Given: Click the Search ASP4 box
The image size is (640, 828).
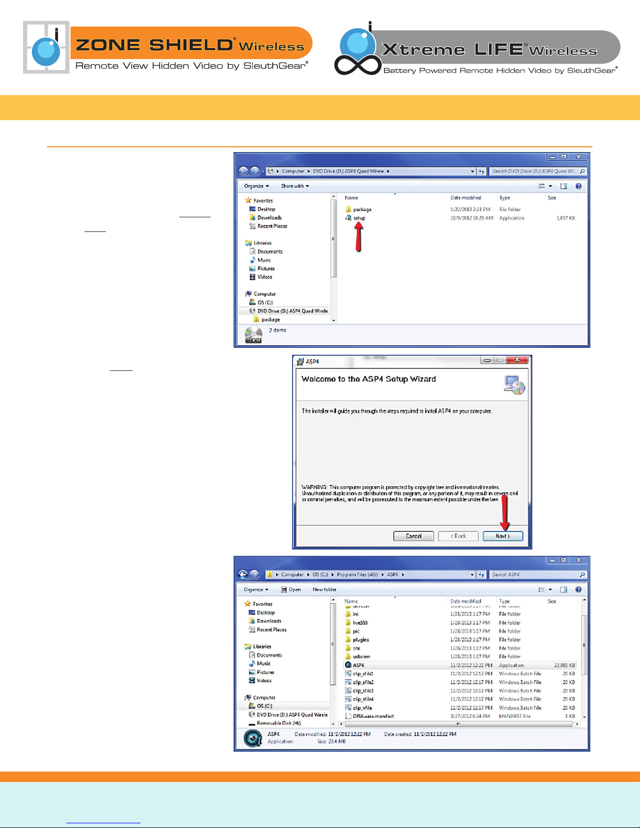Looking at the screenshot, I should [538, 575].
